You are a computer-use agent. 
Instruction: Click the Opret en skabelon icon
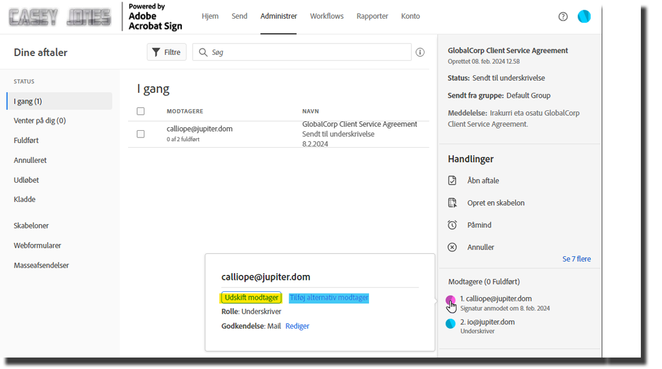click(452, 203)
